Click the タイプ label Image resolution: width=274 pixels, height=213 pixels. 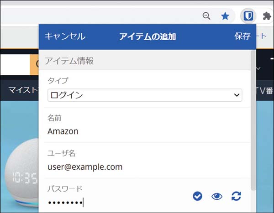point(58,81)
